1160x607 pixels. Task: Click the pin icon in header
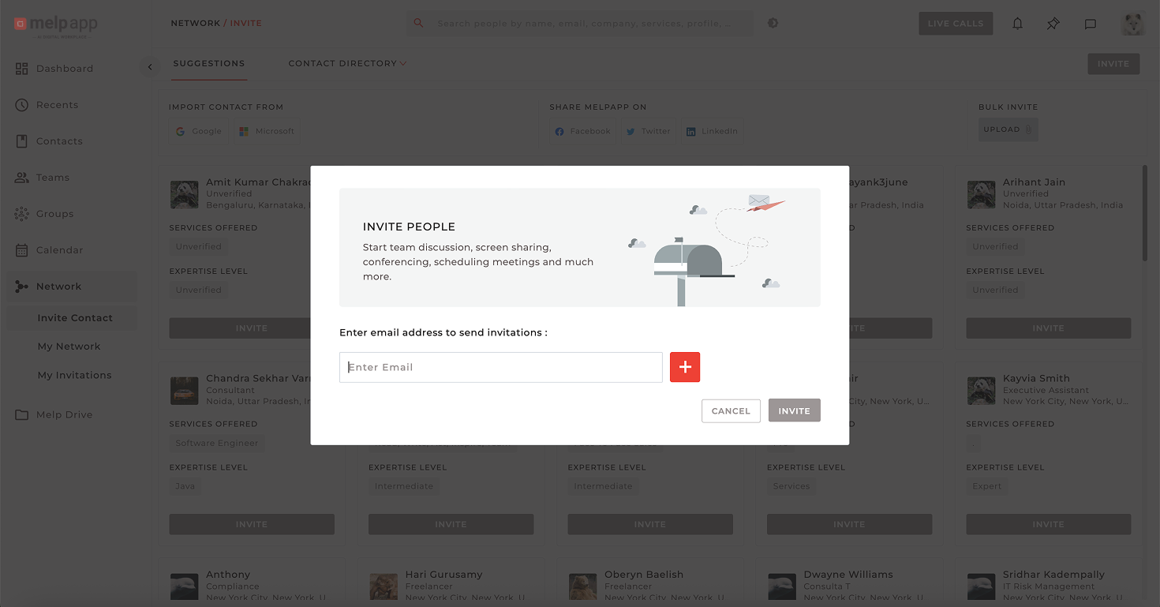(1053, 24)
